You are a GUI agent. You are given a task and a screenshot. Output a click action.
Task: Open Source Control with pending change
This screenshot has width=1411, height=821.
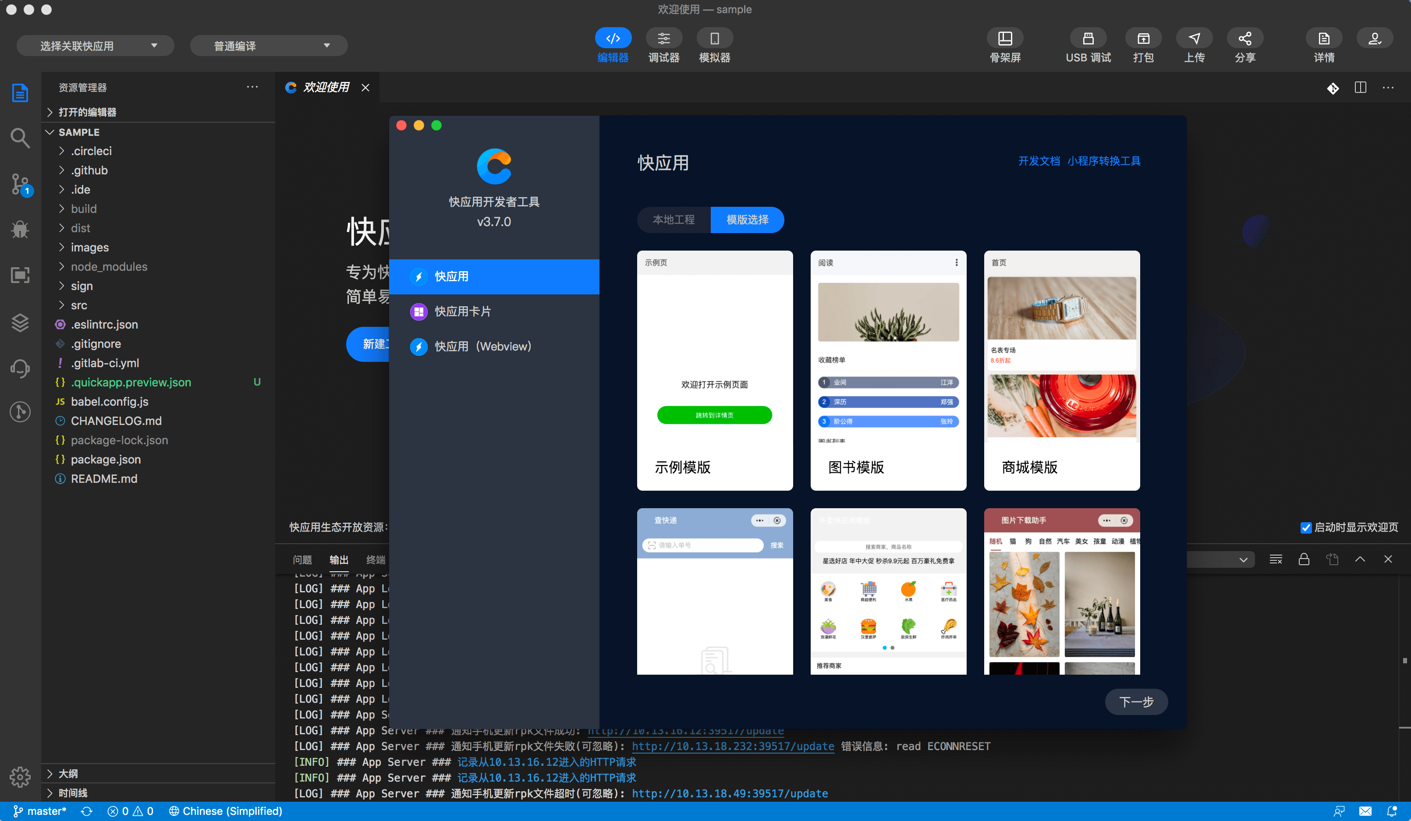pyautogui.click(x=20, y=185)
